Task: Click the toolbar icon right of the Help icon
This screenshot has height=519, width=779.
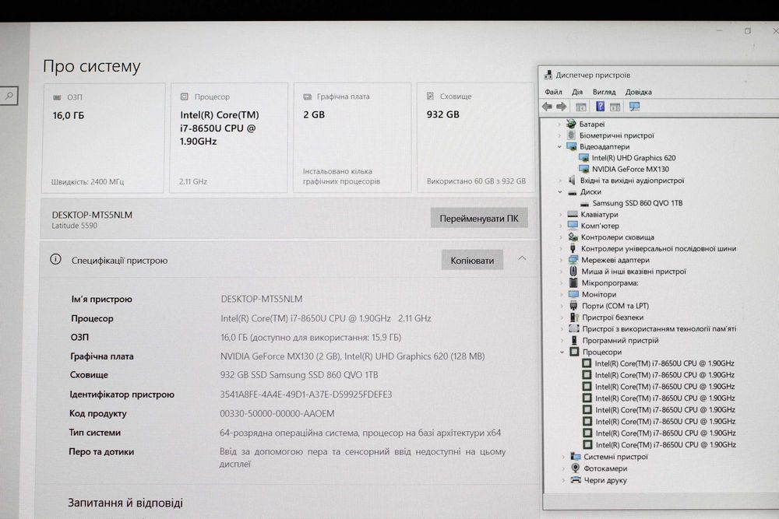Action: pyautogui.click(x=615, y=107)
